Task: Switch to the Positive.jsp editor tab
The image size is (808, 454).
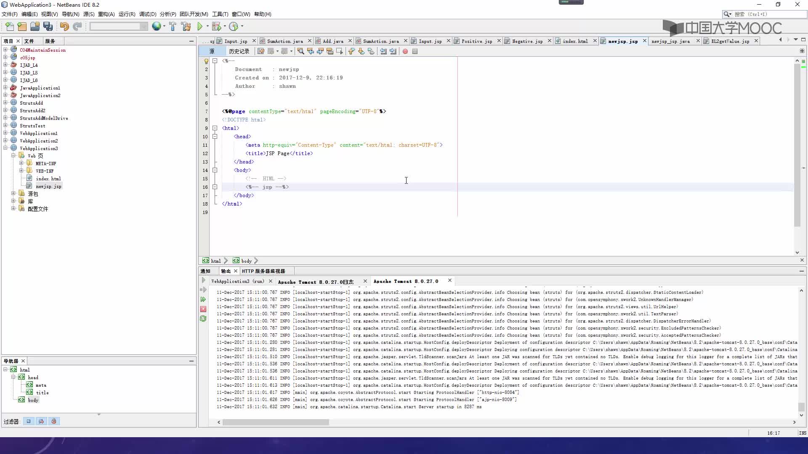Action: click(x=476, y=41)
